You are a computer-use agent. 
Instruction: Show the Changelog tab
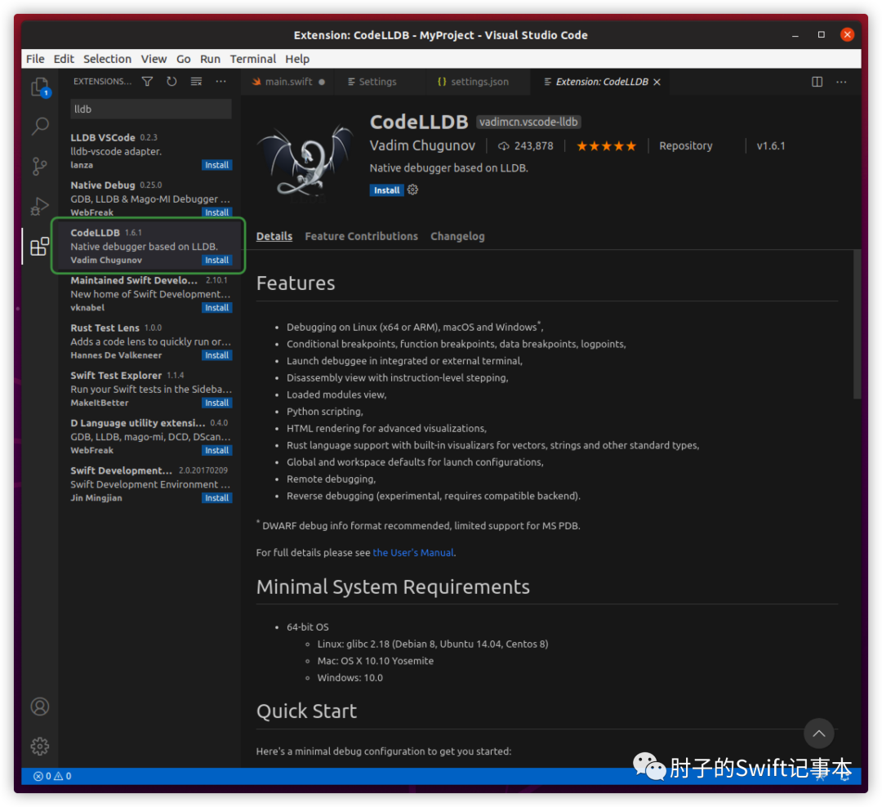[457, 236]
